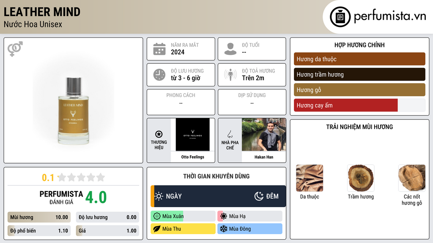
Task: Click the projection value Trên 2m
Action: coord(253,78)
